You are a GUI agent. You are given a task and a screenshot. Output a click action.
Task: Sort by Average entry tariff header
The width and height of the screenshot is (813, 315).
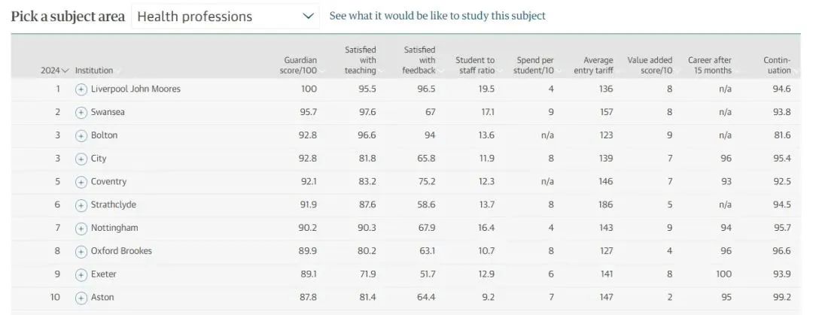tap(594, 65)
